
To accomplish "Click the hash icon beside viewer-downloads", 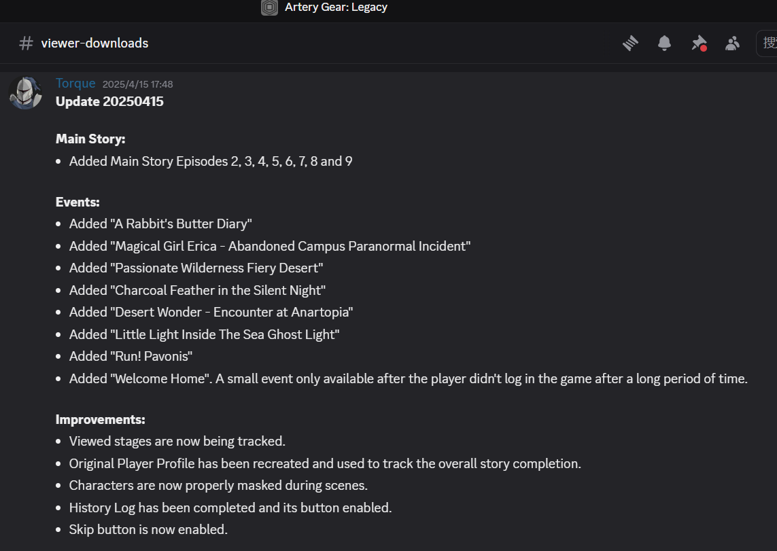I will point(26,43).
